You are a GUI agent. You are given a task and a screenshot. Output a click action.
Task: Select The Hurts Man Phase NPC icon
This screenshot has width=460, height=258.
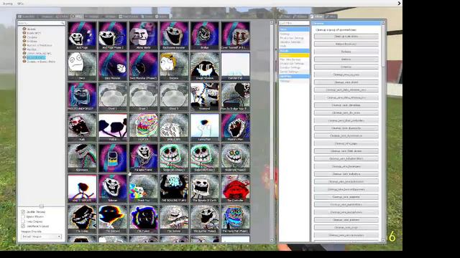point(236,219)
